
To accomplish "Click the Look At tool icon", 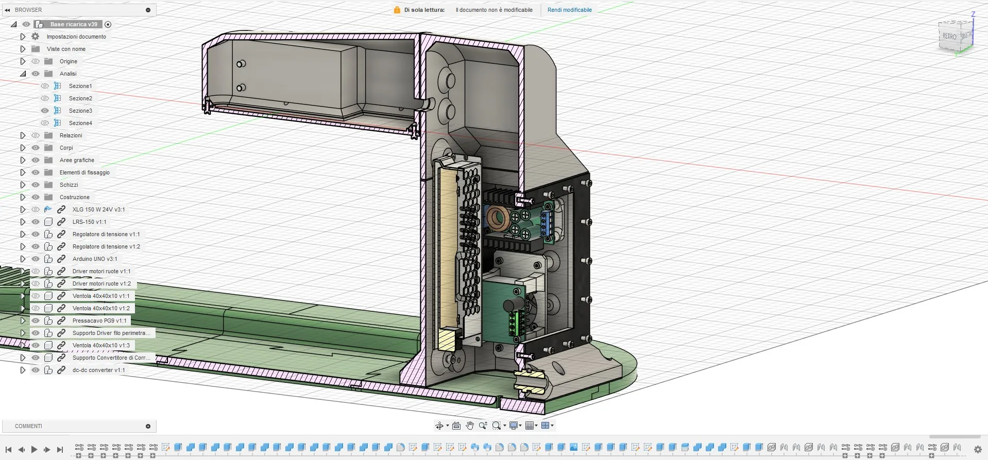I will tap(456, 426).
